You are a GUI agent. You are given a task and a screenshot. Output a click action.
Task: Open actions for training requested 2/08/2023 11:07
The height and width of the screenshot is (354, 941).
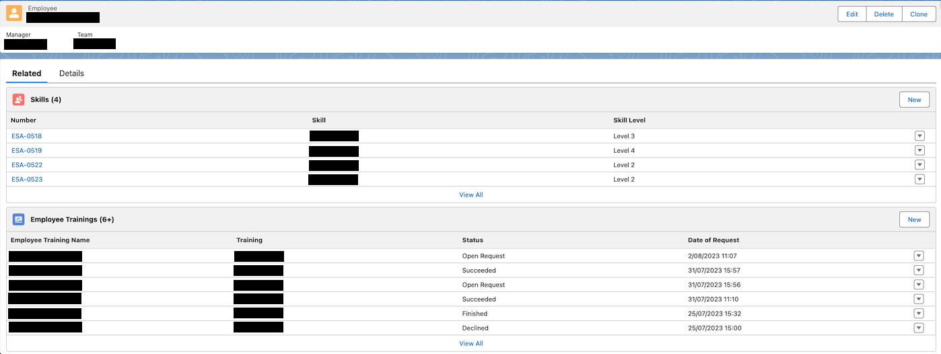[919, 256]
